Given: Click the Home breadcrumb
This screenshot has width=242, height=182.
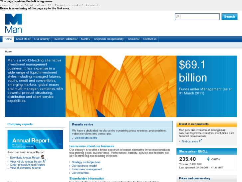Looking at the screenshot, I should (x=8, y=51).
